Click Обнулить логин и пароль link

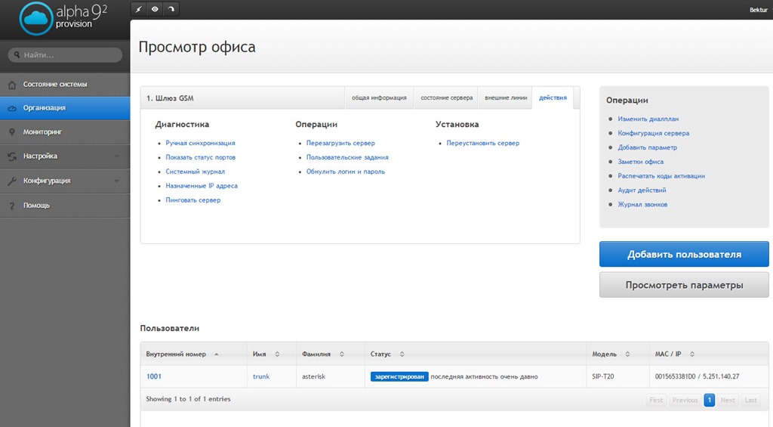point(346,172)
